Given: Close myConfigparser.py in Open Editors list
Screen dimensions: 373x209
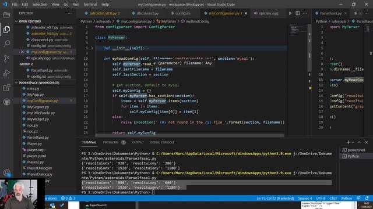Looking at the screenshot, I should point(22,52).
